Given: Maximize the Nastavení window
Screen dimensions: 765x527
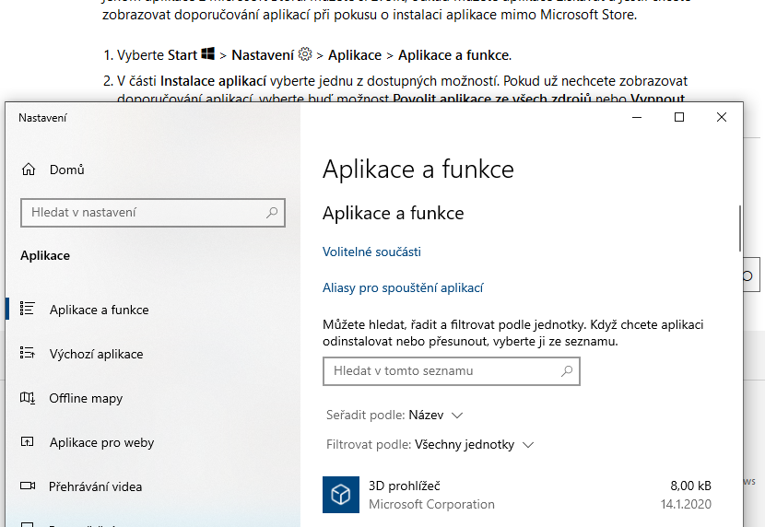Looking at the screenshot, I should [x=679, y=117].
